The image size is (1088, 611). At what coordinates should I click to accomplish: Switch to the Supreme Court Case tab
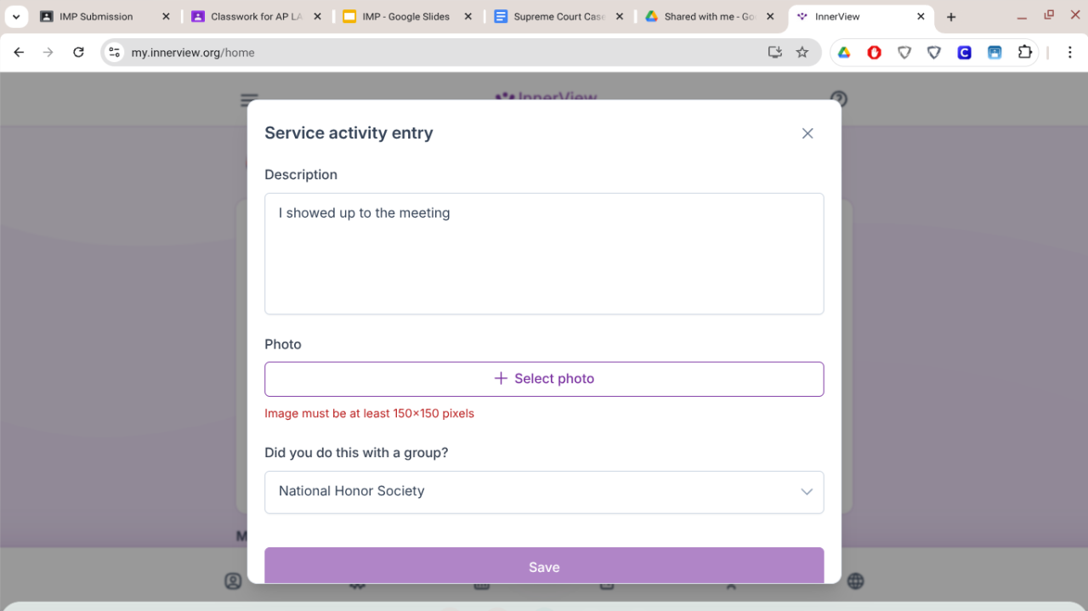tap(558, 17)
